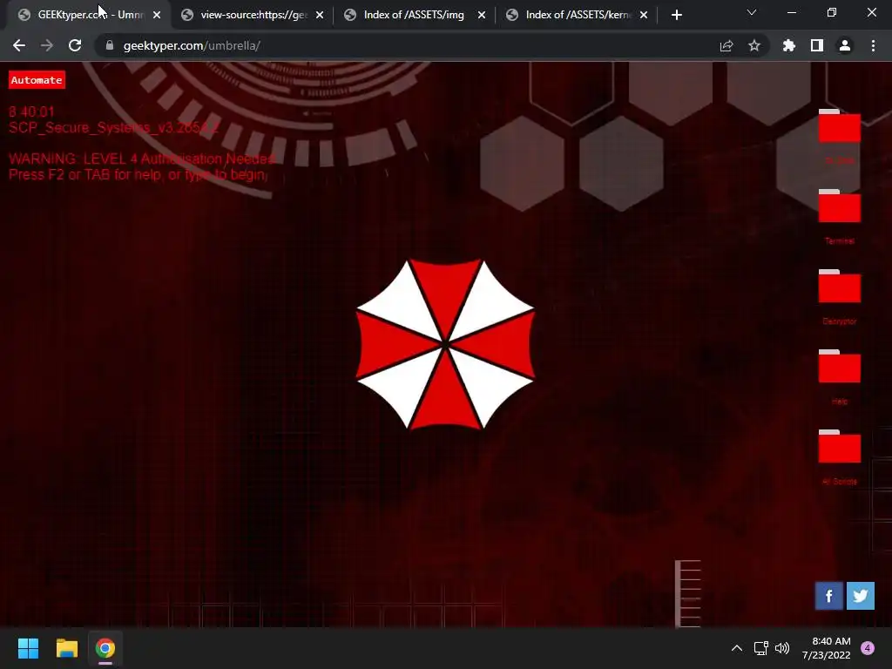The image size is (892, 669).
Task: View site info via padlock icon
Action: click(109, 45)
